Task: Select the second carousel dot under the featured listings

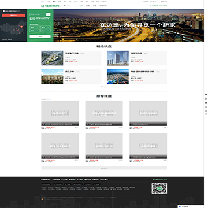Action: [104, 87]
